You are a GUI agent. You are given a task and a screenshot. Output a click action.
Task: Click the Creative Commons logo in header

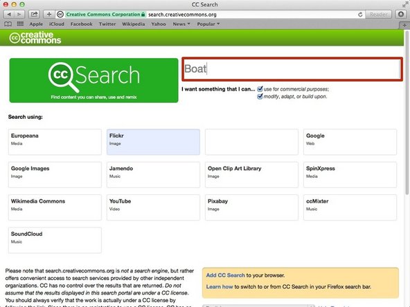click(35, 37)
